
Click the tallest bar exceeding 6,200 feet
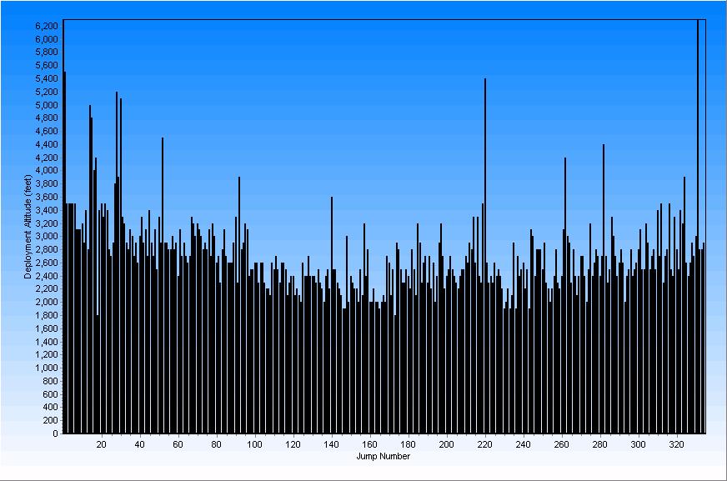coord(698,227)
